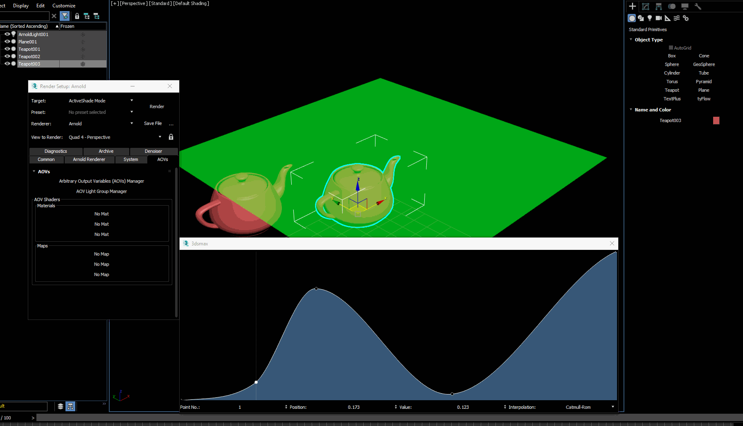Open the Hierarchy command panel icon
Screen dimensions: 743x426
[659, 6]
